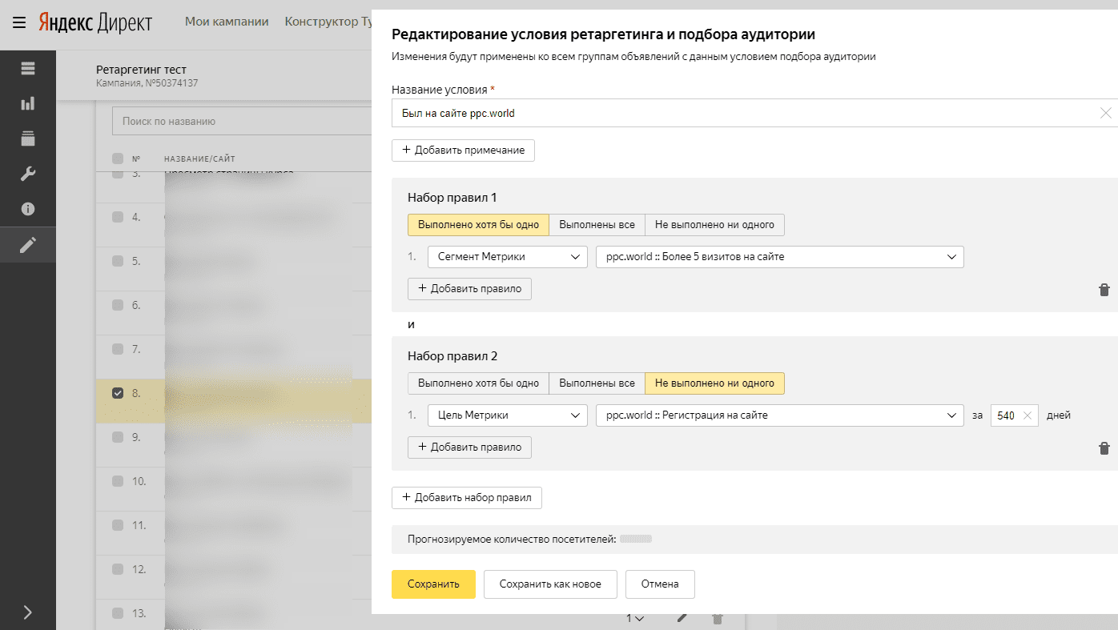1118x630 pixels.
Task: Click the Поиск по названию search field
Action: tap(240, 122)
